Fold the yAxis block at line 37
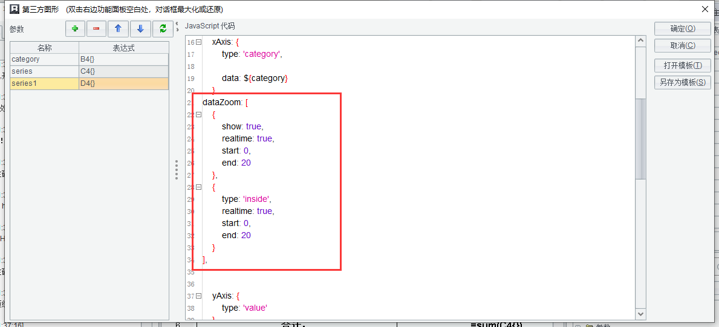This screenshot has width=719, height=327. tap(198, 296)
